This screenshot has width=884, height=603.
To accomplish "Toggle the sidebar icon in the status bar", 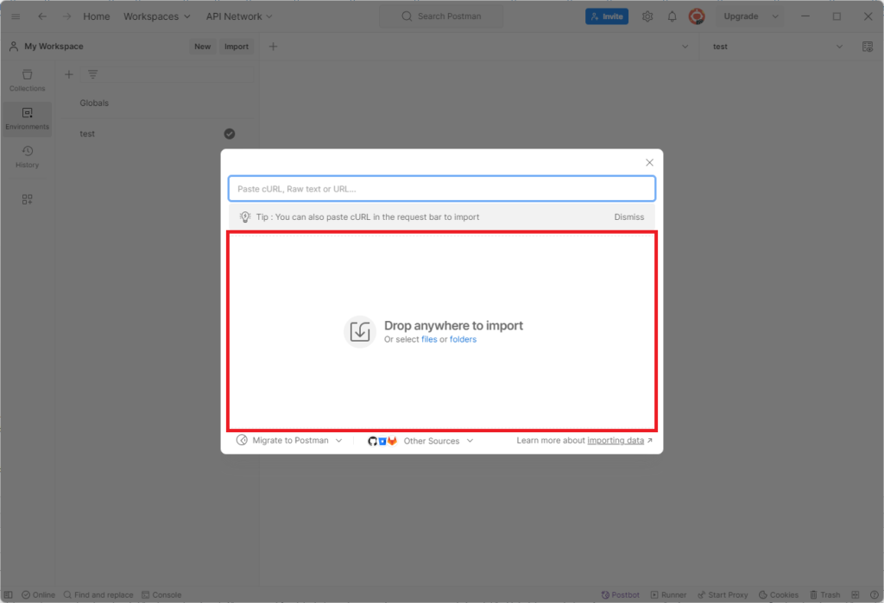I will (8, 594).
